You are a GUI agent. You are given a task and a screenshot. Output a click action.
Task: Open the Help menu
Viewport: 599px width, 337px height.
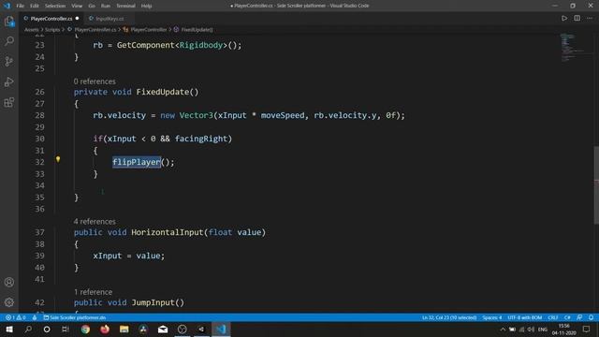[146, 6]
